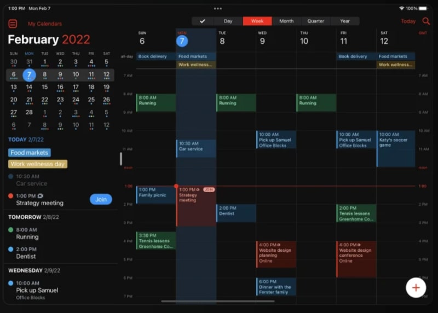Viewport: 438px width, 313px height.
Task: Open Tuesday's 2:00 PM Dentist event
Action: (x=236, y=213)
